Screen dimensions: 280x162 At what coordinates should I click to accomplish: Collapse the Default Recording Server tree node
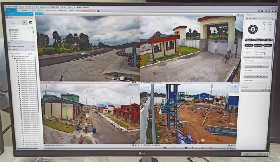[10, 56]
